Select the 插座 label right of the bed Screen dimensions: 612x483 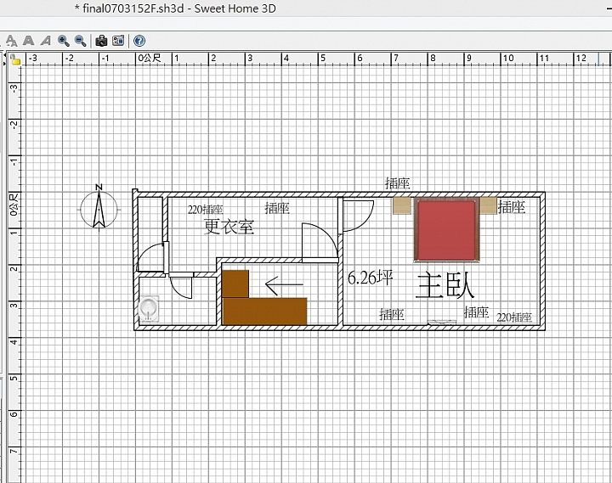(512, 207)
